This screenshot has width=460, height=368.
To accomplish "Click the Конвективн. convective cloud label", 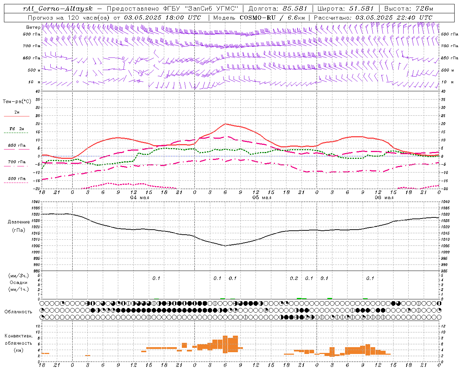I will [18, 336].
